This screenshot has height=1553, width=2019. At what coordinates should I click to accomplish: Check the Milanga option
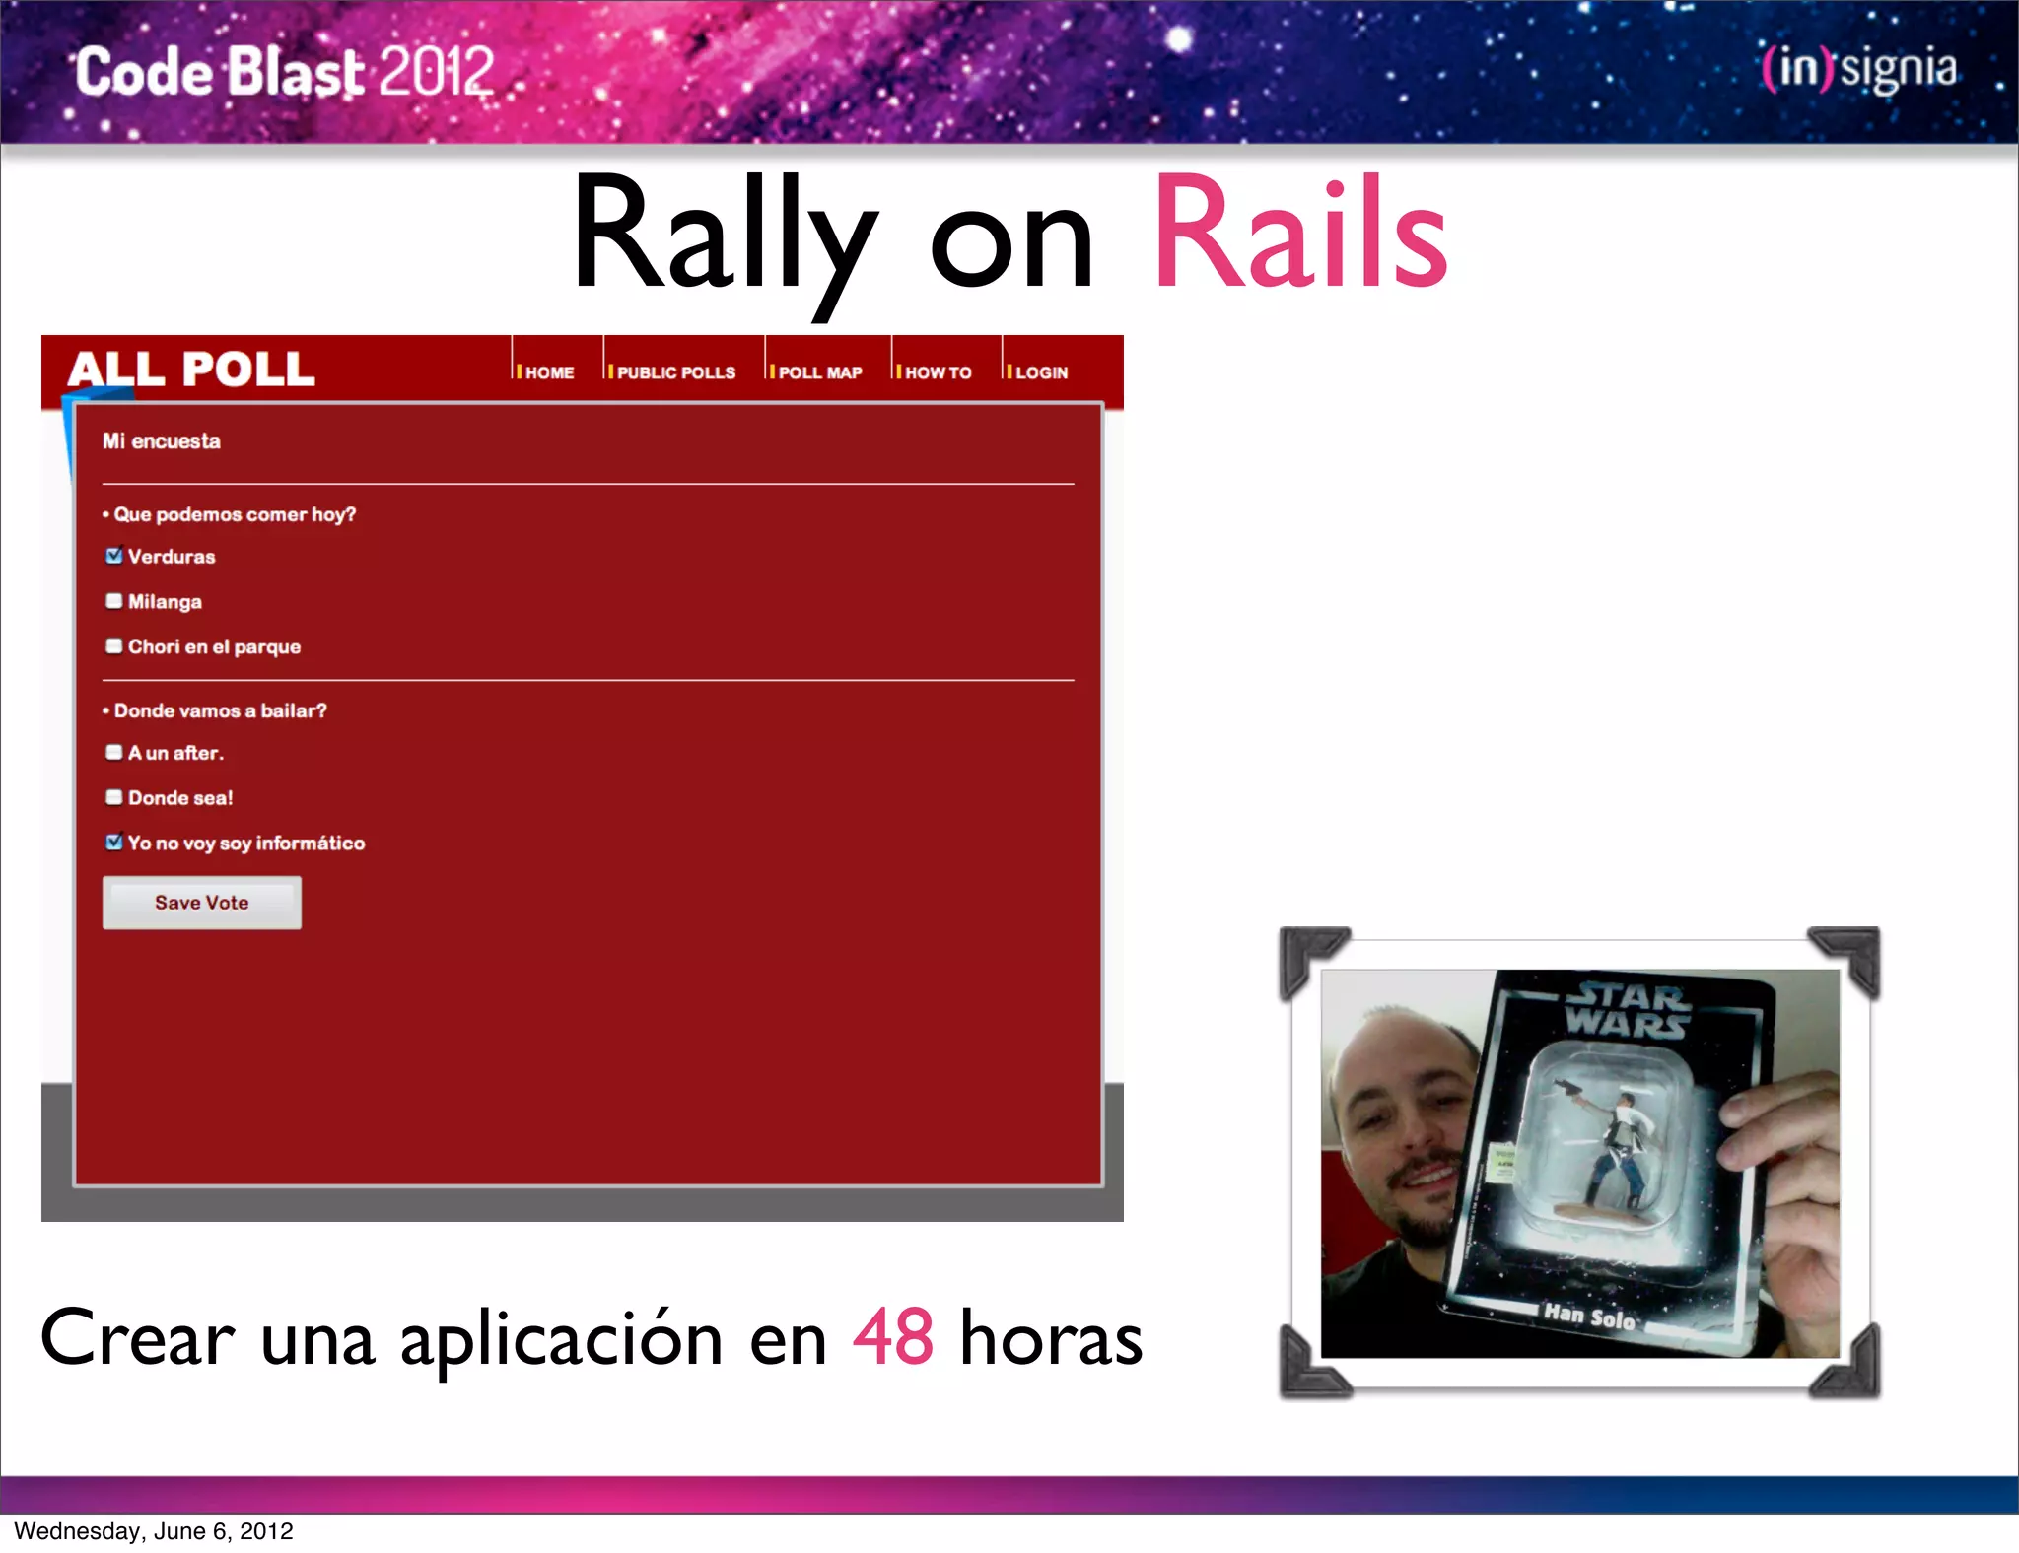[x=114, y=601]
